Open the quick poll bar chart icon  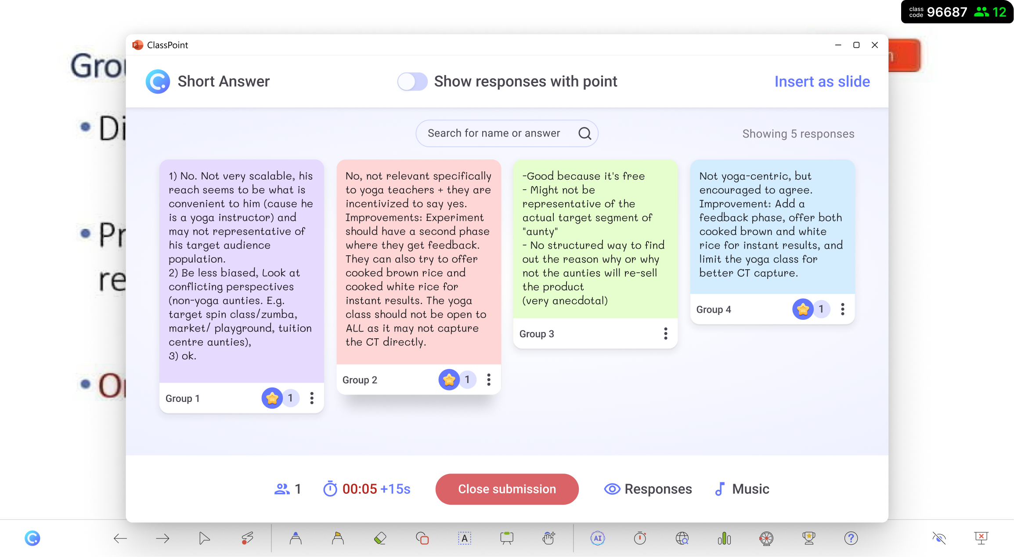tap(724, 538)
